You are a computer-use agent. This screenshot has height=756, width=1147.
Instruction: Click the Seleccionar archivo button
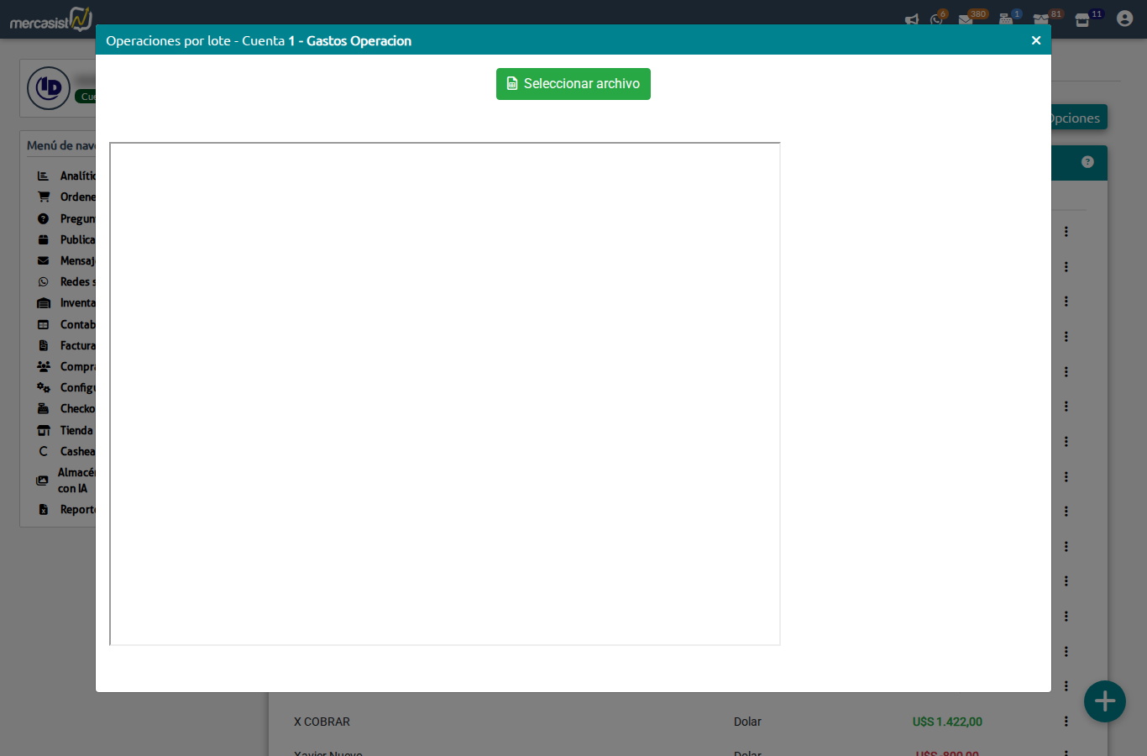pyautogui.click(x=573, y=84)
